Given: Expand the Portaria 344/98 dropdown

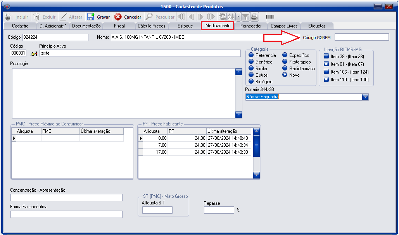Looking at the screenshot, I should pos(365,97).
